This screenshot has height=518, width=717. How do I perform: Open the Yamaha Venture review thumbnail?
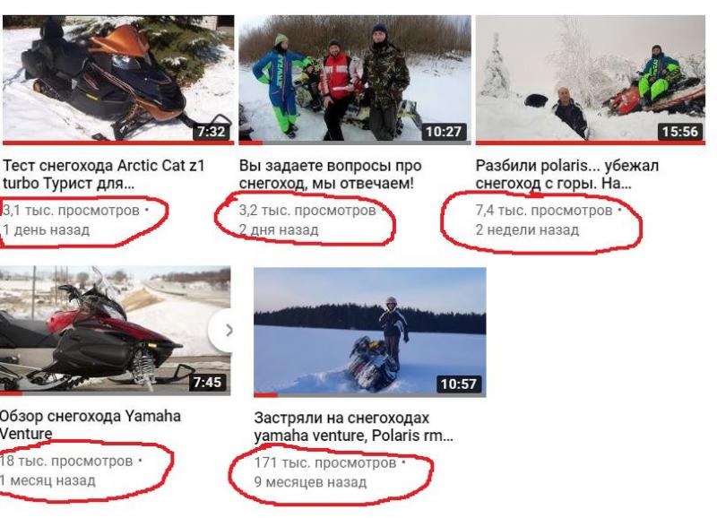[x=116, y=329]
